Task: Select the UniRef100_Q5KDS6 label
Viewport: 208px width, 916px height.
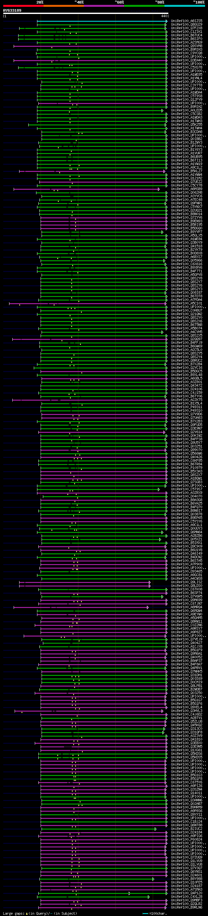Action: (187, 754)
